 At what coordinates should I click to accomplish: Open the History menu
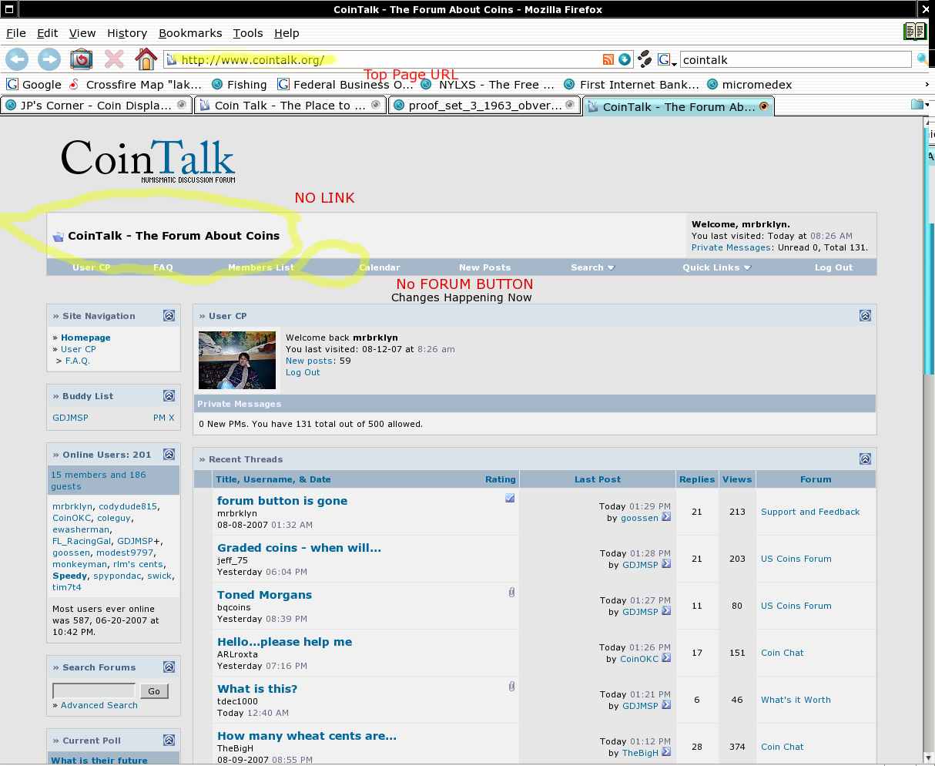(x=127, y=33)
